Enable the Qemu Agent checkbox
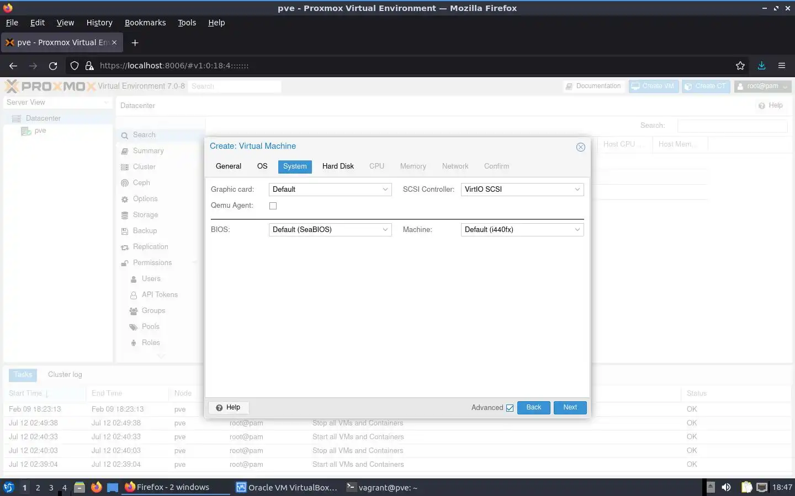This screenshot has height=496, width=795. [x=273, y=206]
